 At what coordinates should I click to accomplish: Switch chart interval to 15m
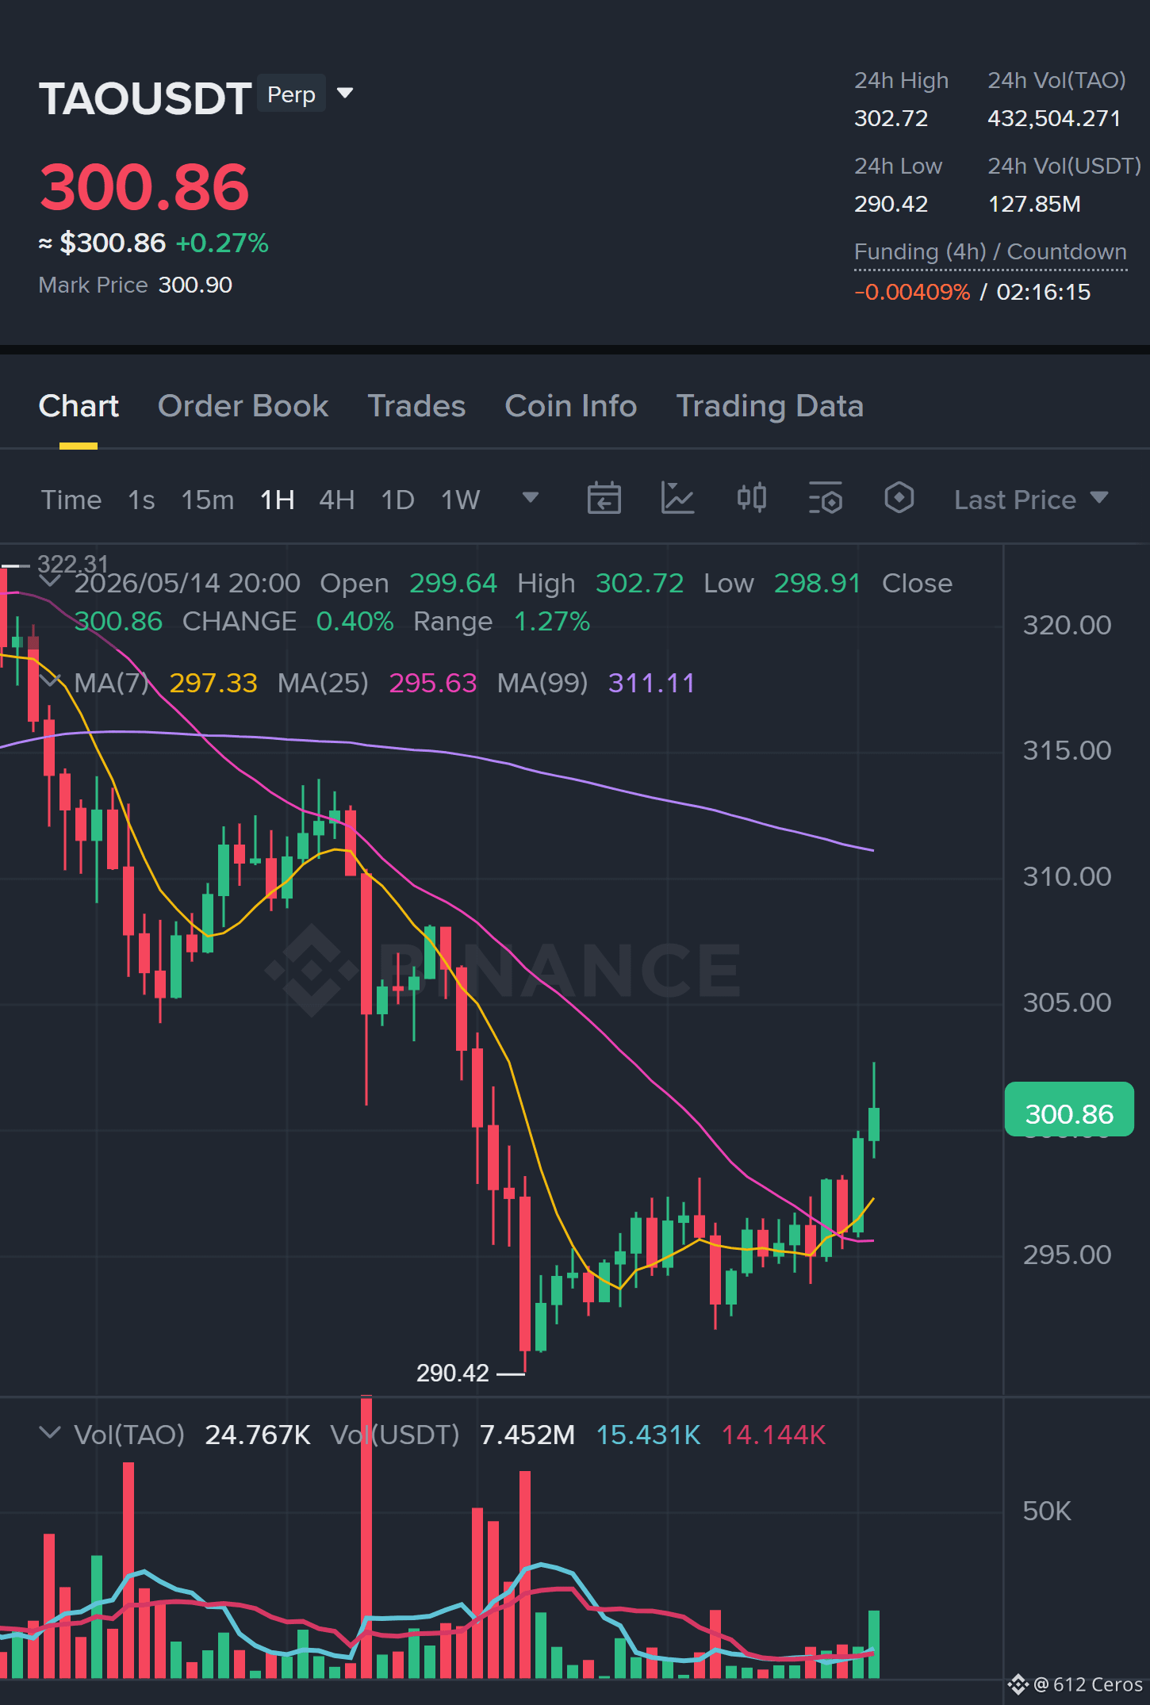[x=207, y=500]
